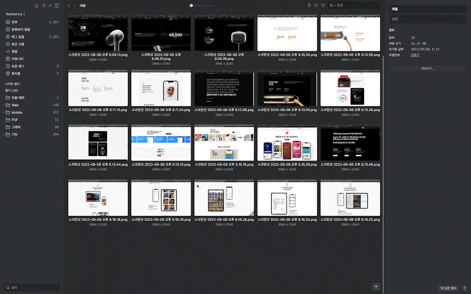The image size is (471, 294).
Task: Expand the 기타 folder arrow
Action: pyautogui.click(x=3, y=134)
